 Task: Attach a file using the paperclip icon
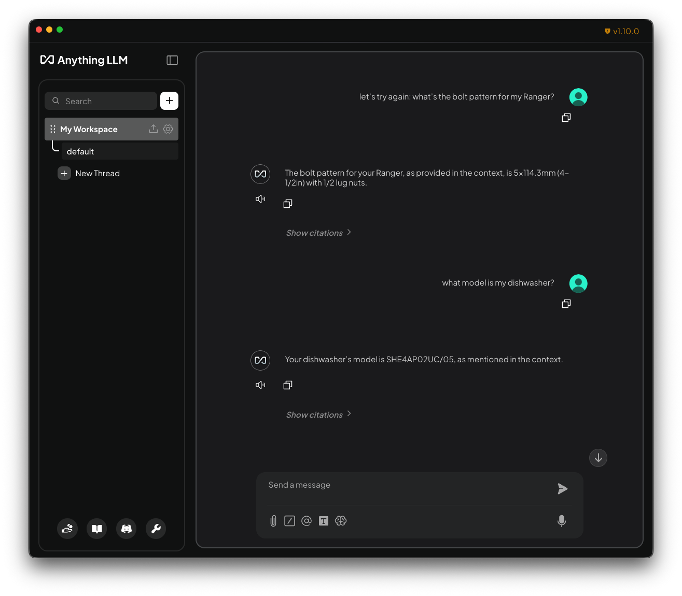click(273, 521)
